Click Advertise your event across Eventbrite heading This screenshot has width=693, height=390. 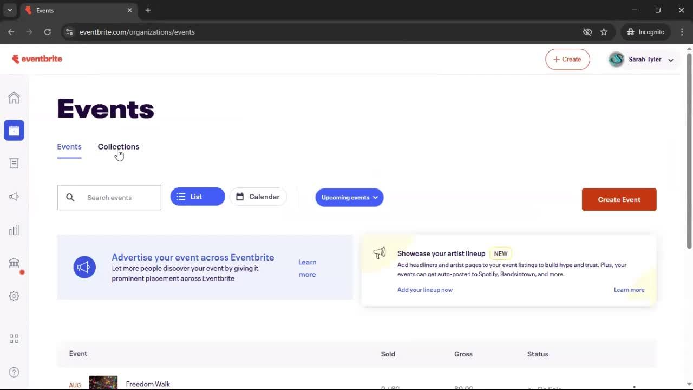click(193, 257)
